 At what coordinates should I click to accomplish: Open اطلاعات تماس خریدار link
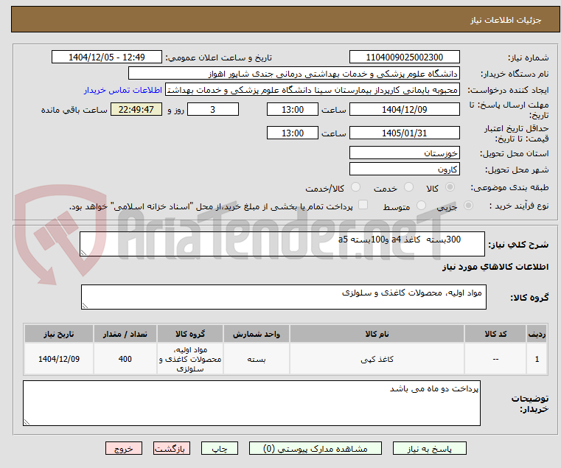[123, 90]
